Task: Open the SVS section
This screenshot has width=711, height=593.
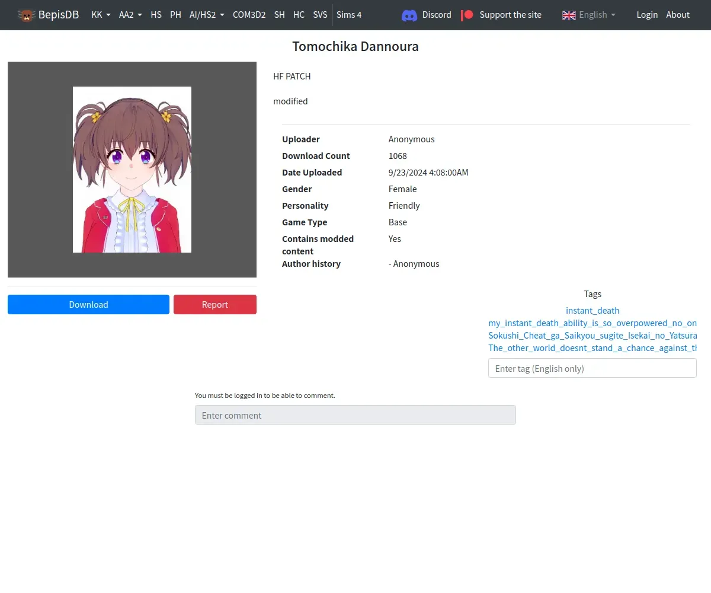Action: pyautogui.click(x=320, y=15)
